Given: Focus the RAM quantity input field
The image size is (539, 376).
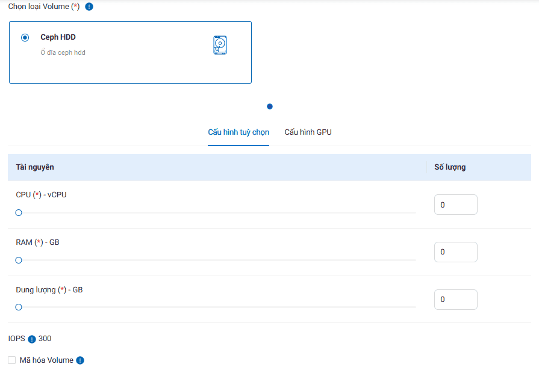Looking at the screenshot, I should coord(455,252).
